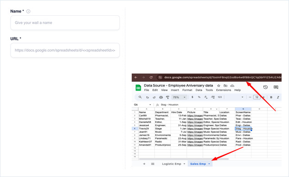Toggle bold formatting
The height and width of the screenshot is (177, 289).
[x=271, y=97]
